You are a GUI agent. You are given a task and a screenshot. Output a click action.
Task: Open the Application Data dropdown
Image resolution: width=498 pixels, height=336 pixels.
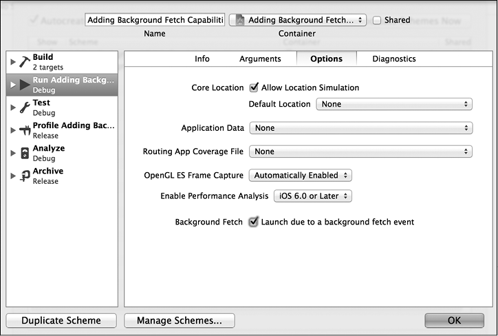[x=360, y=128]
